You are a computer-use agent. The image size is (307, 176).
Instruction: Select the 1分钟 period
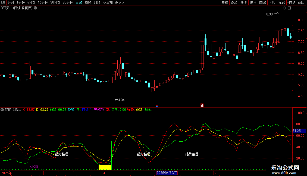point(21,2)
